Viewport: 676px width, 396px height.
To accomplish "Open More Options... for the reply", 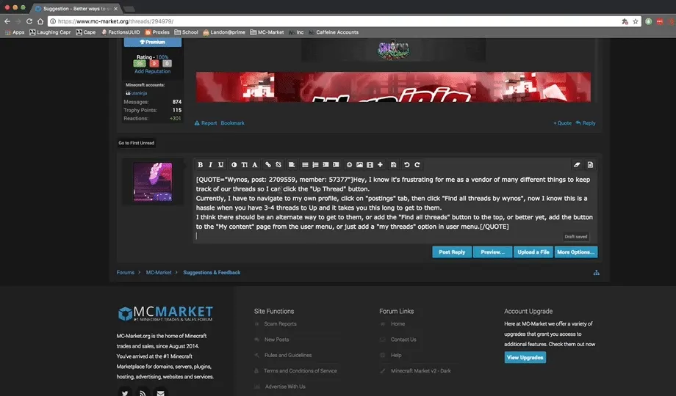I will 575,252.
